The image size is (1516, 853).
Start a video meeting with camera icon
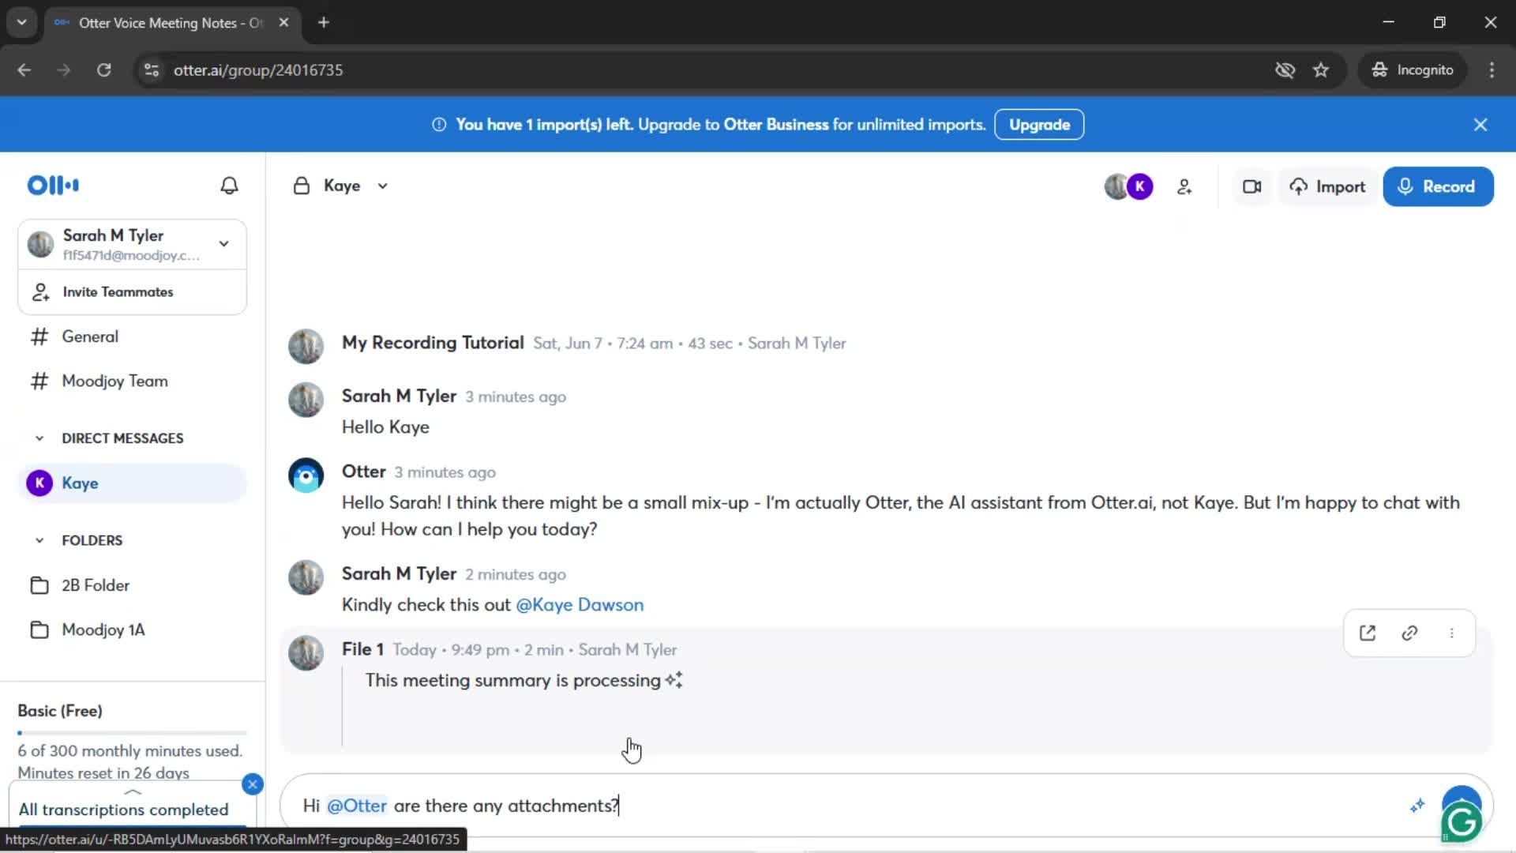1252,187
